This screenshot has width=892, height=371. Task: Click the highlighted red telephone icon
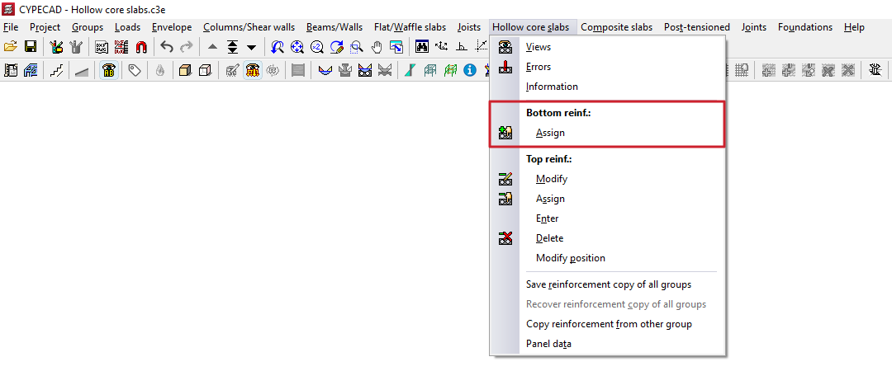pos(253,70)
